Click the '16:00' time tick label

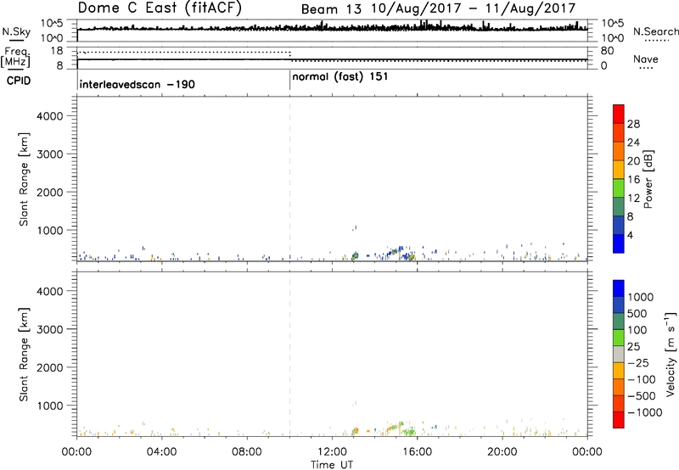coord(417,452)
